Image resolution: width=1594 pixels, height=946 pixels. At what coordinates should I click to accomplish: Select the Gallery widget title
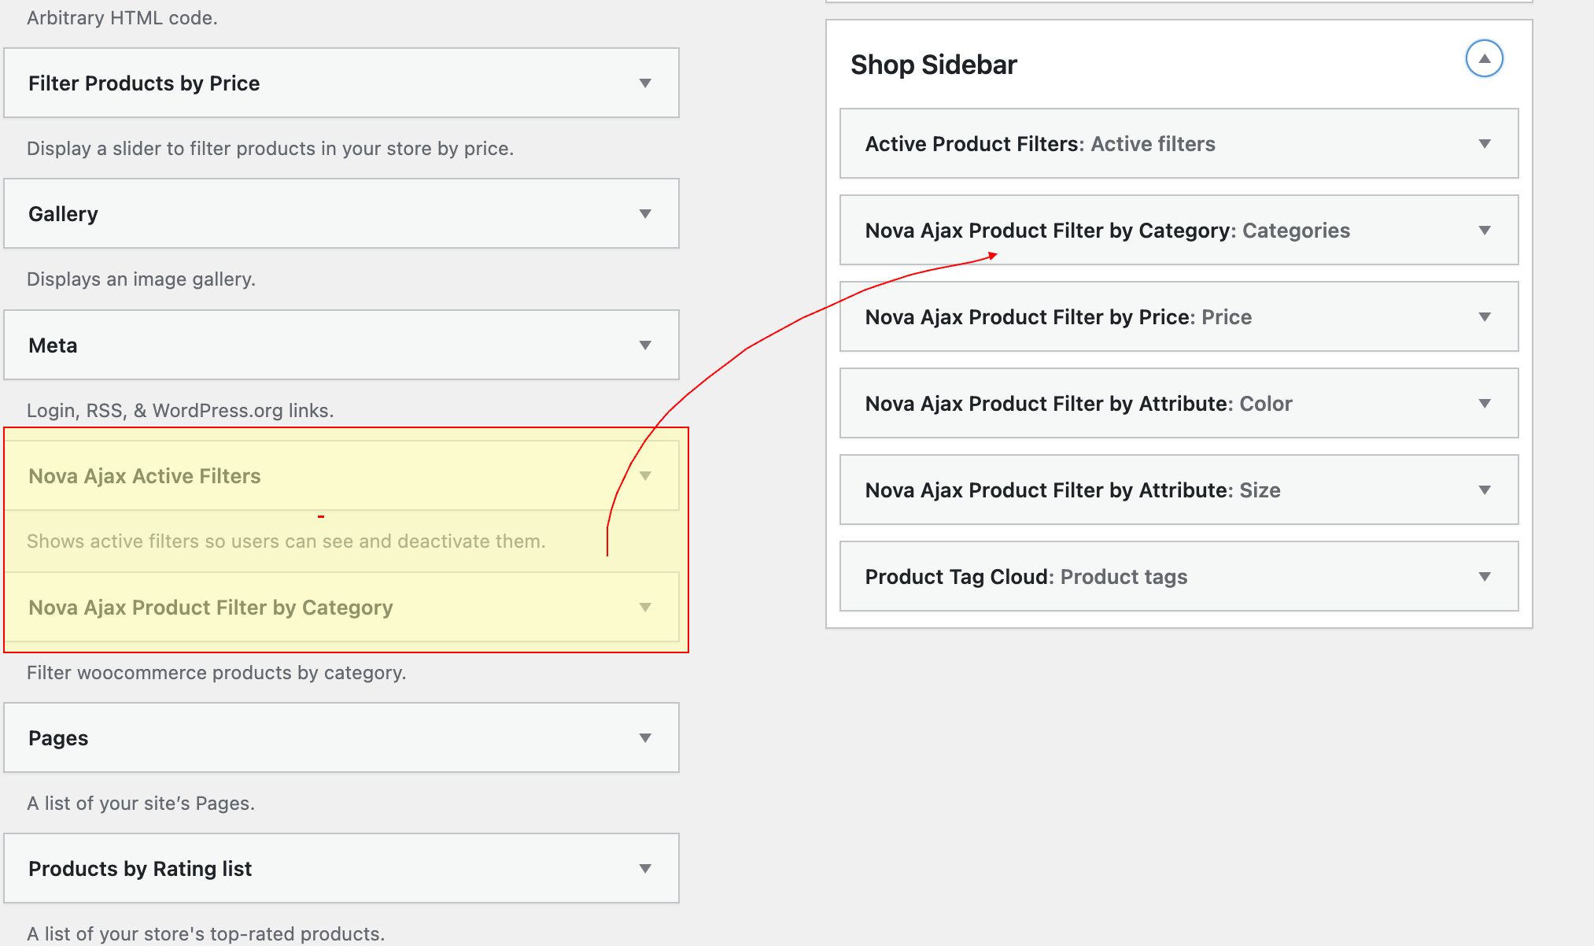point(63,214)
